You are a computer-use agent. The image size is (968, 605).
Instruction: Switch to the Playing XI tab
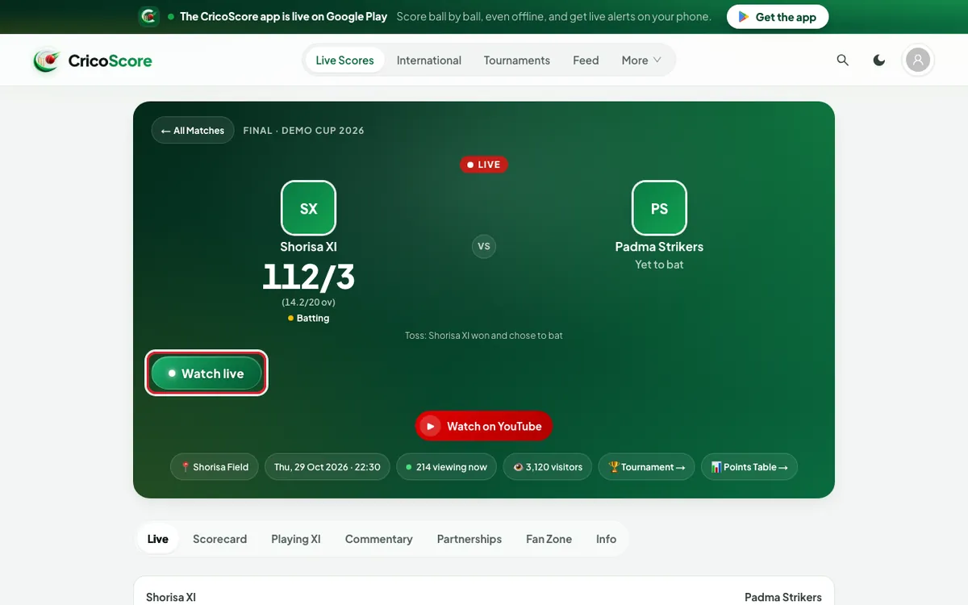[296, 539]
